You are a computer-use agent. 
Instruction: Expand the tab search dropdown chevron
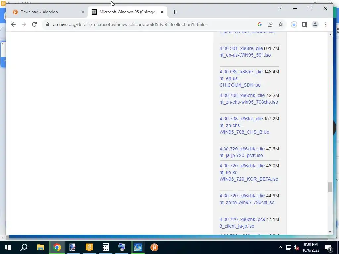click(279, 8)
